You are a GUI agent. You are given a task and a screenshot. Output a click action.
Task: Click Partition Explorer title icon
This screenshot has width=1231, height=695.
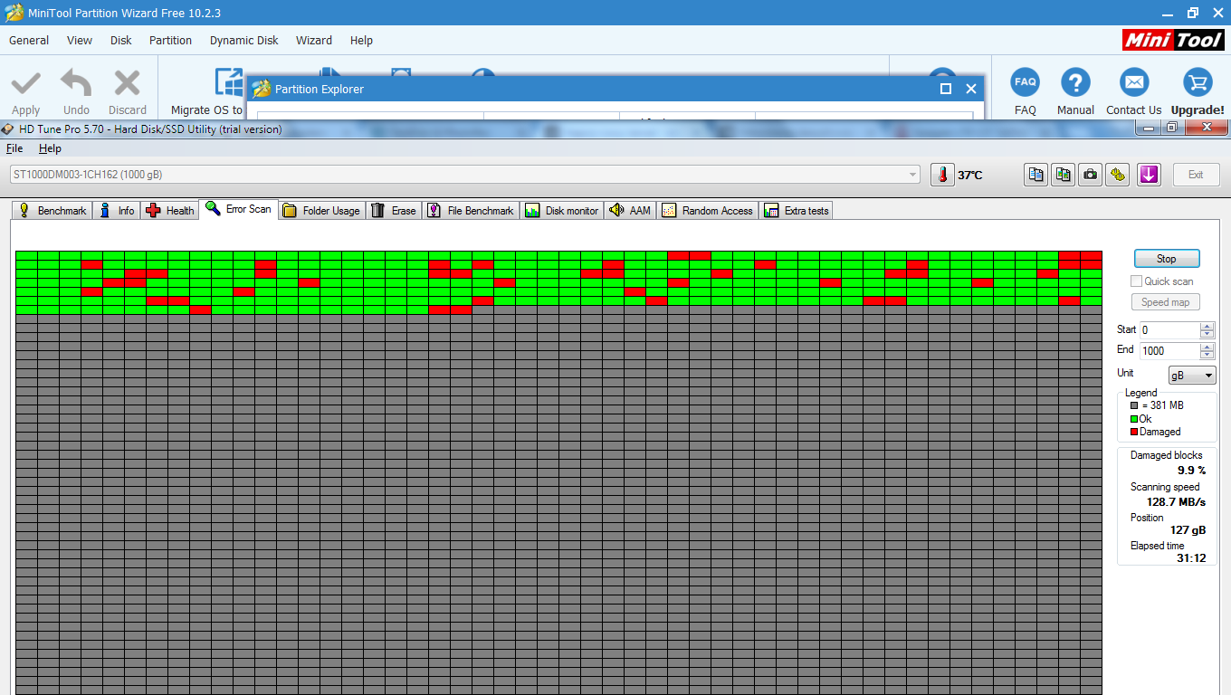coord(262,89)
